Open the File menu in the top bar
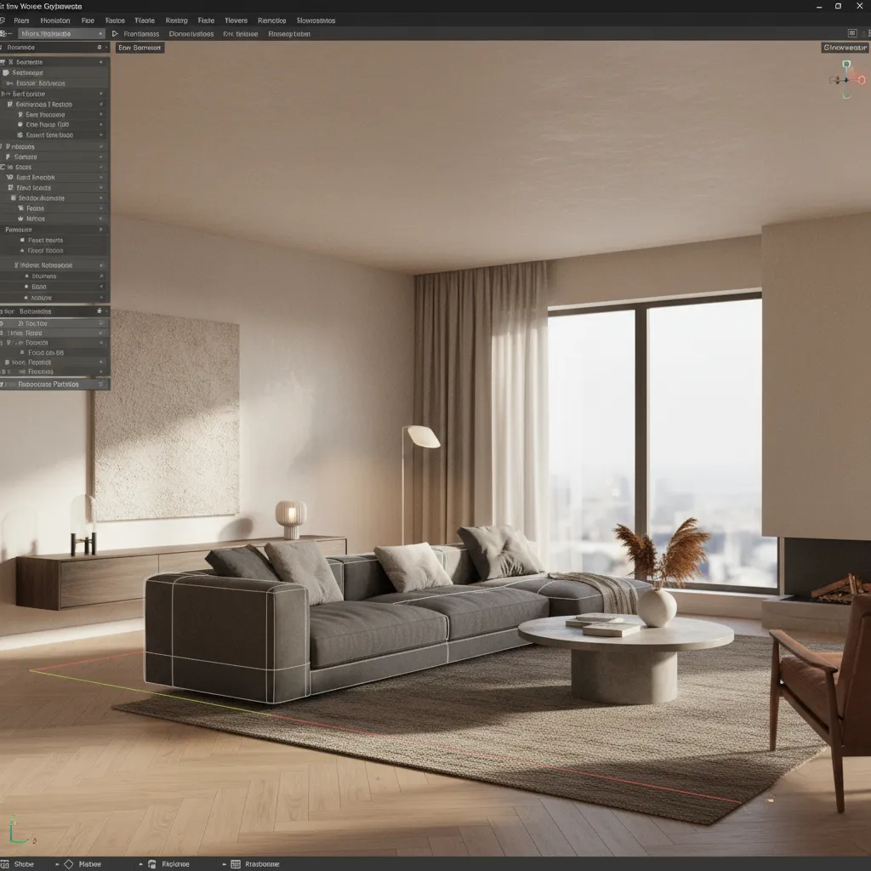The height and width of the screenshot is (871, 871). point(88,20)
